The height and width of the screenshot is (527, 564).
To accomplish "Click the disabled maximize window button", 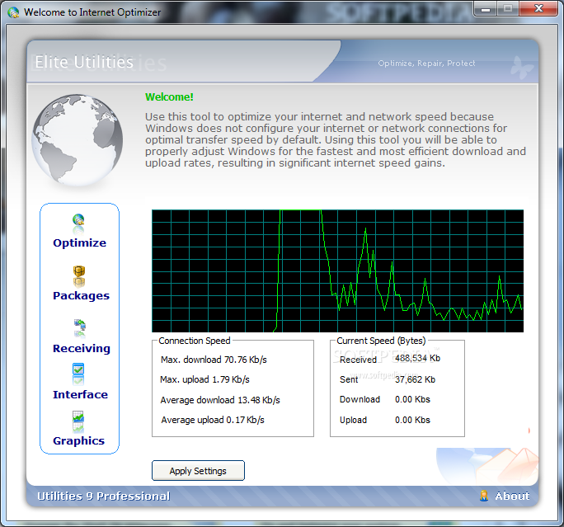I will click(x=508, y=8).
